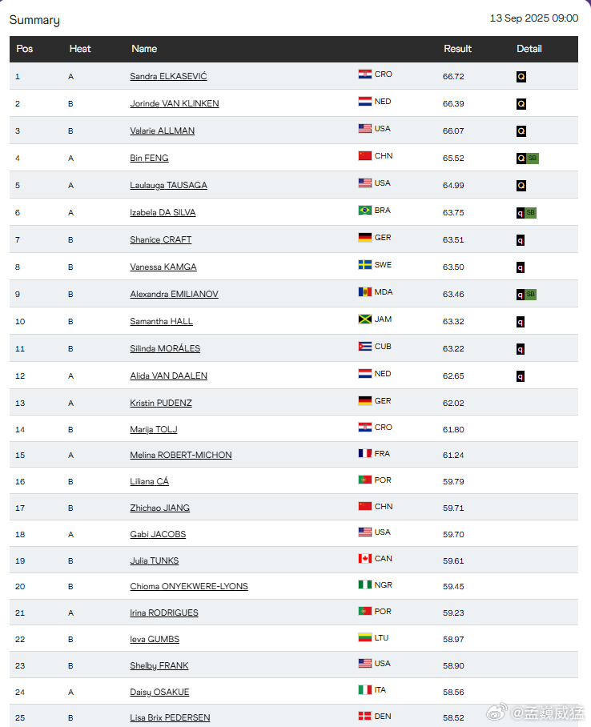Click the small q badge for Shanice Craft

521,240
